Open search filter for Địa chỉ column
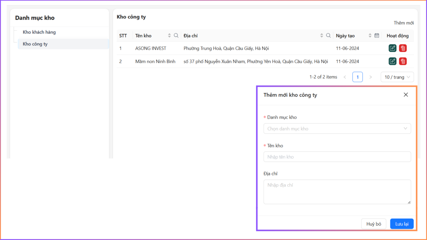The height and width of the screenshot is (240, 427). coord(328,36)
